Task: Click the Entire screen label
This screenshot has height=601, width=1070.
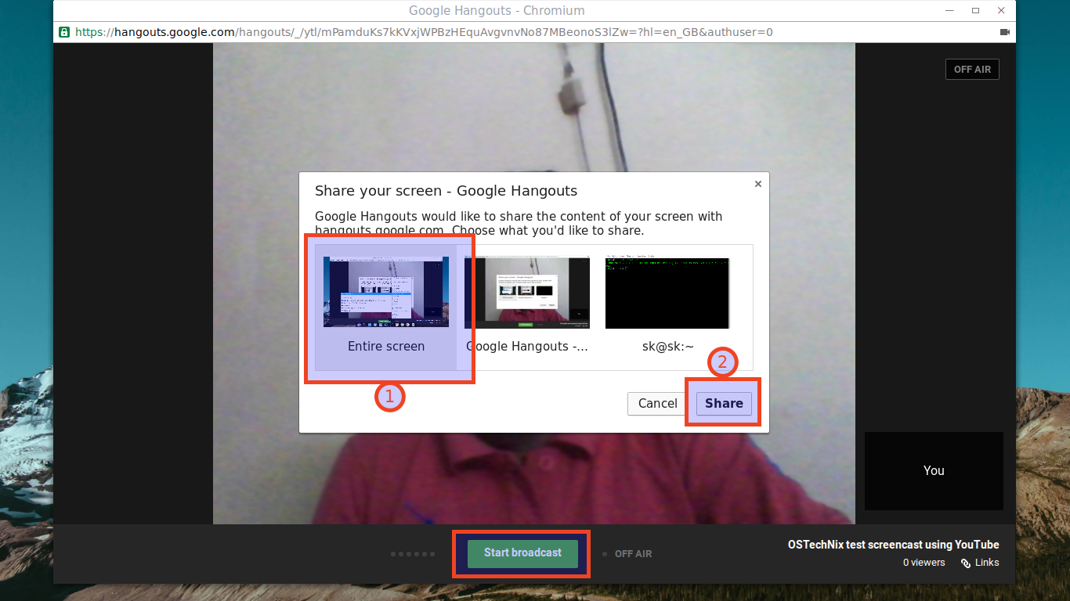Action: coord(386,346)
